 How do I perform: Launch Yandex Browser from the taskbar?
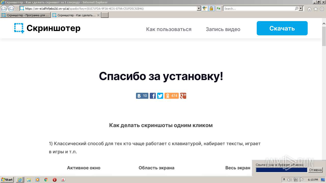[63, 180]
